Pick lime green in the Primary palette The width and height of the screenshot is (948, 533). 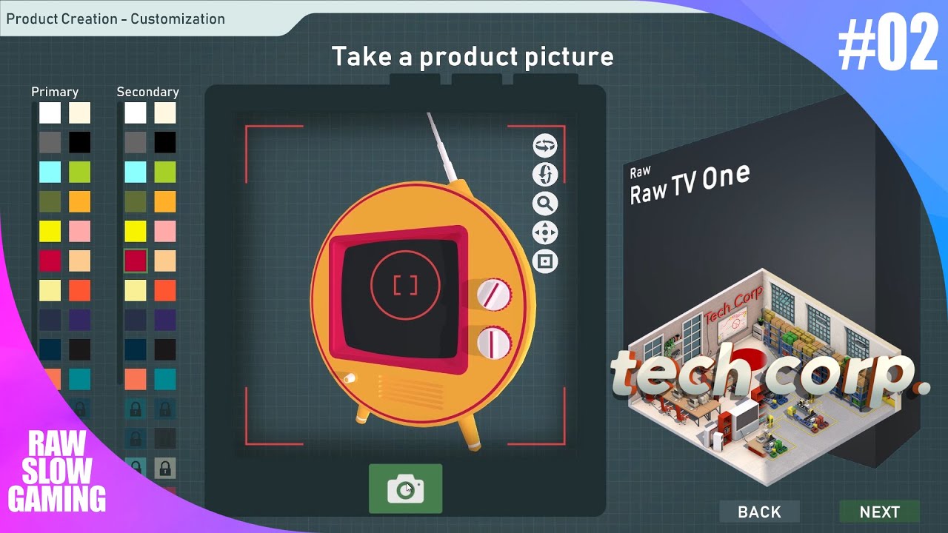click(79, 172)
